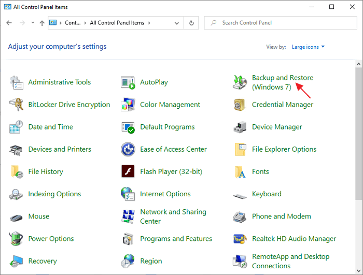Click the vertical scrollbar thumb
Image resolution: width=363 pixels, height=275 pixels.
[359, 134]
